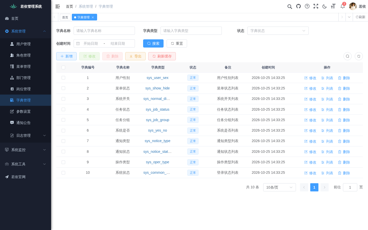368x230 pixels.
Task: Expand the 系统工具 sidebar menu
Action: coord(26,164)
